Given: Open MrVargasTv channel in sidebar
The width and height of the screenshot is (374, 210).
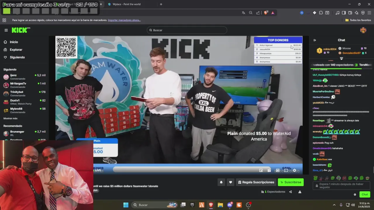Looking at the screenshot, I should [x=25, y=85].
